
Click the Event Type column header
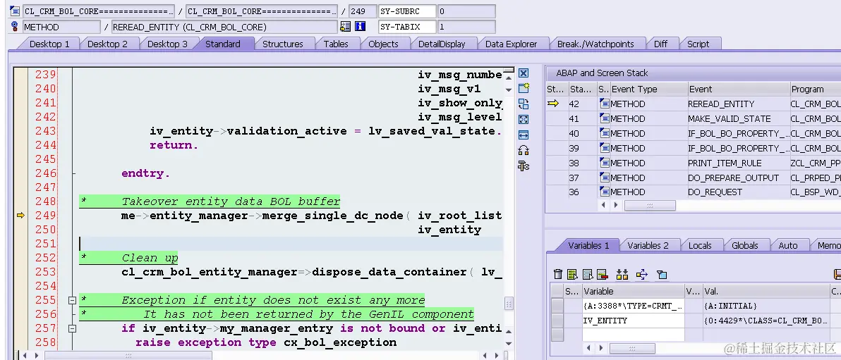click(x=648, y=89)
